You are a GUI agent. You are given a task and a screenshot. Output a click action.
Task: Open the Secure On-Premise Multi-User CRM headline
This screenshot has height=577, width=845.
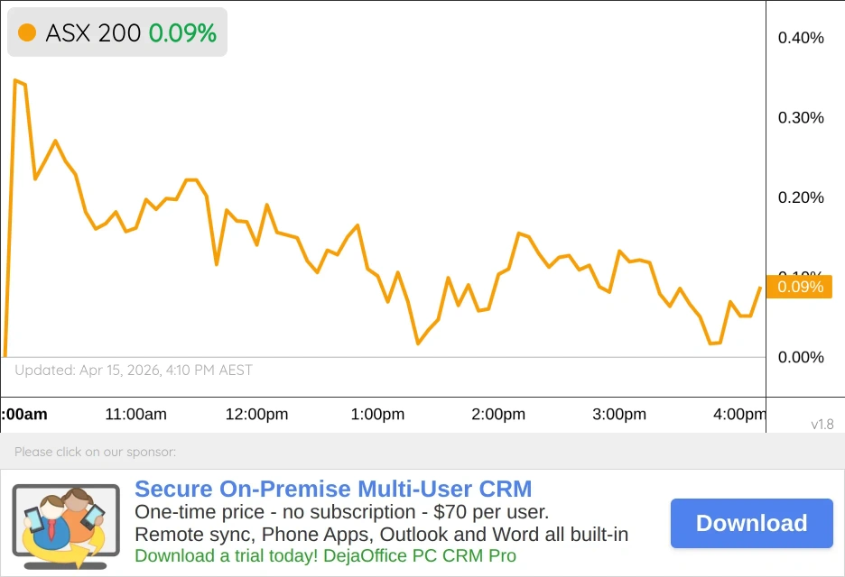coord(333,490)
